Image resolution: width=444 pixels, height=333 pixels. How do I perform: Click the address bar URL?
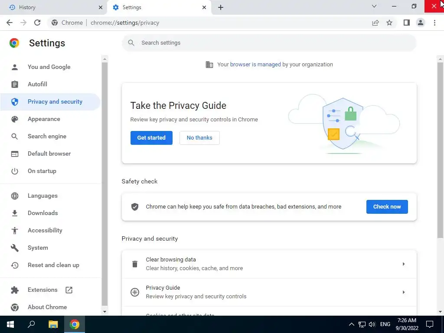[125, 23]
